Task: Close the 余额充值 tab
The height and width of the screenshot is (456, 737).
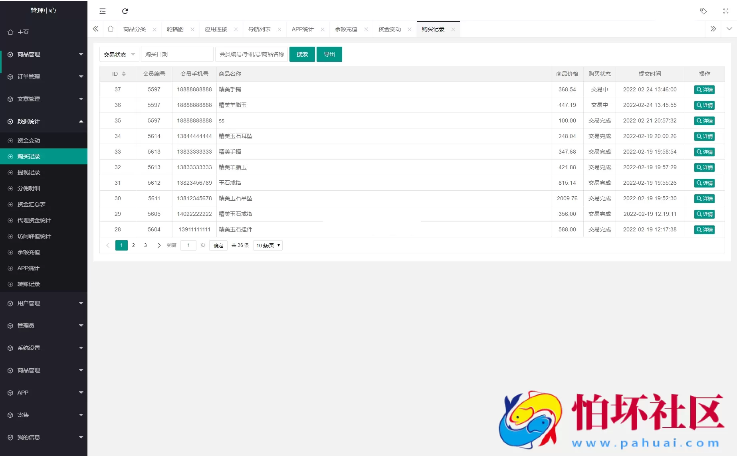Action: [366, 29]
